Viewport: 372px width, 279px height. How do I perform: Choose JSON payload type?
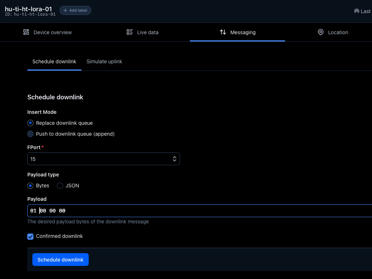pos(60,186)
